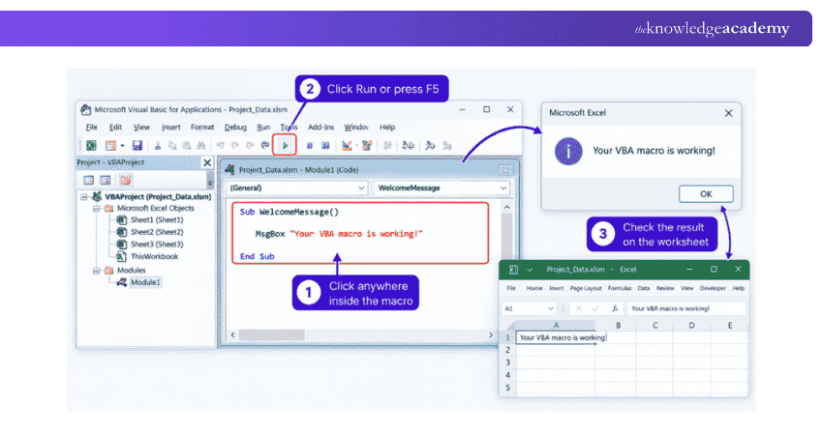Select Sheet3 (Sheet3) in project tree
This screenshot has height=435, width=823.
pyautogui.click(x=157, y=245)
